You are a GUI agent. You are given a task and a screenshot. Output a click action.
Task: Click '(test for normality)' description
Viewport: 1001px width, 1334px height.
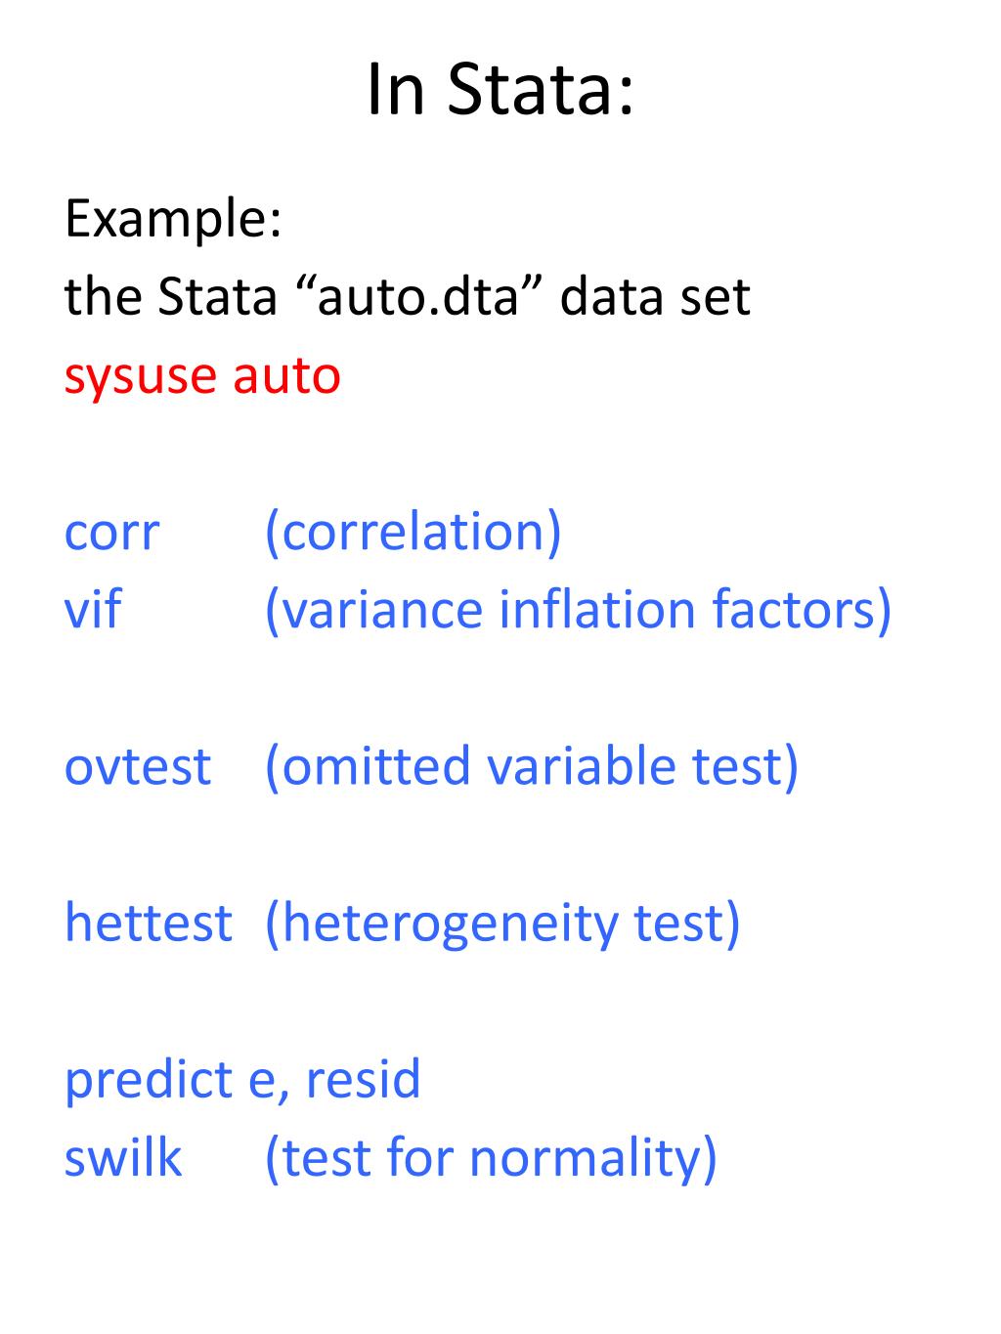point(491,1159)
